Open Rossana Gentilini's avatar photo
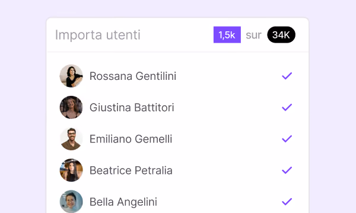This screenshot has width=356, height=213. [x=71, y=76]
